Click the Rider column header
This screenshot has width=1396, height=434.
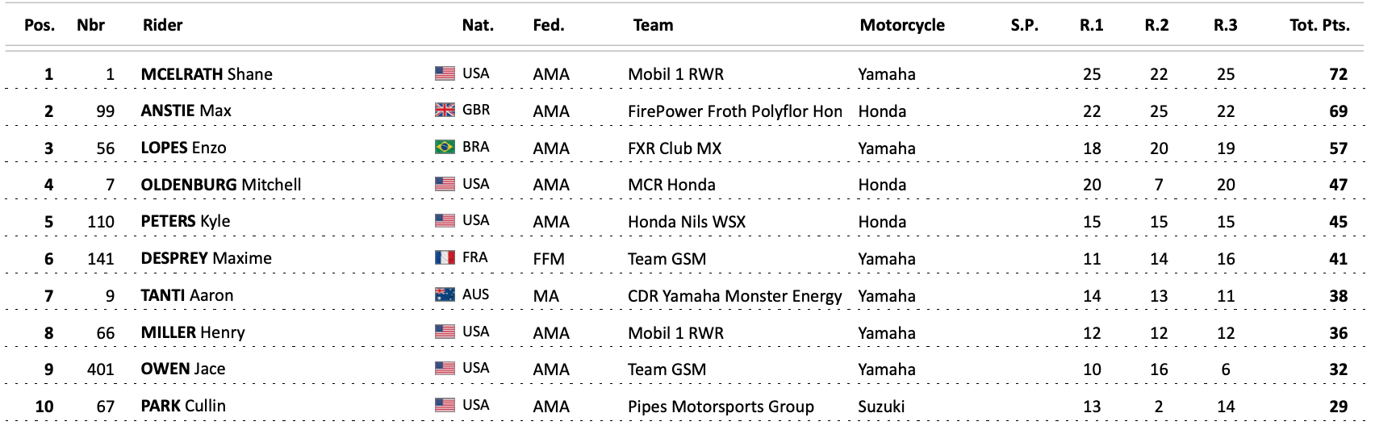162,25
